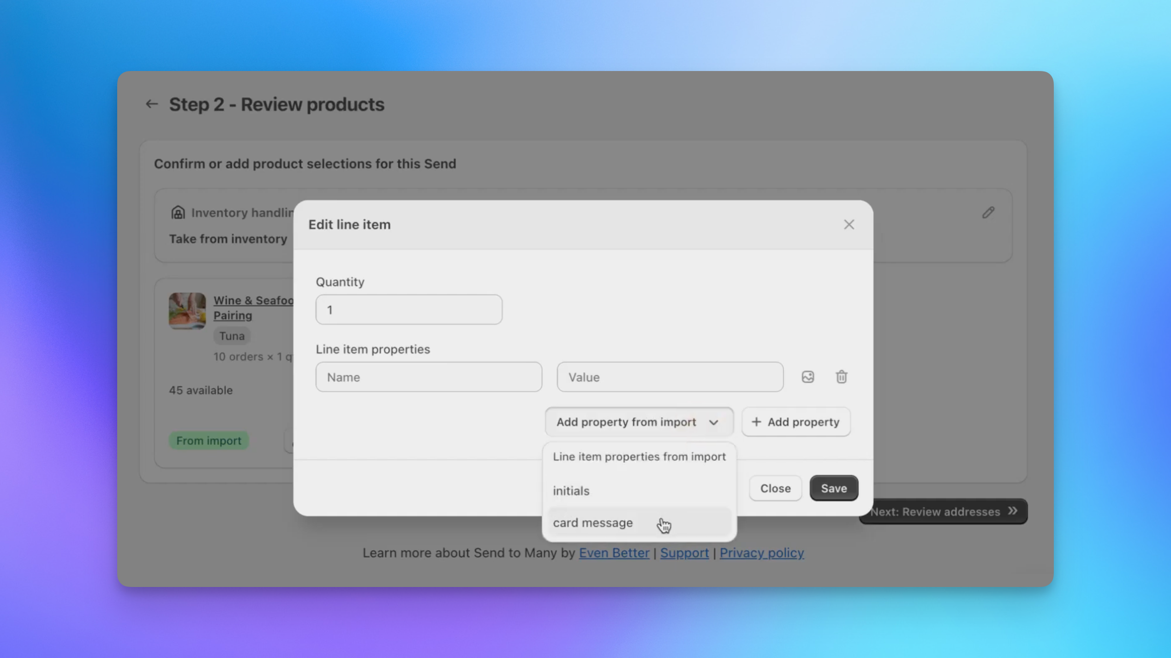This screenshot has height=658, width=1171.
Task: Click the Add property button
Action: click(x=796, y=421)
